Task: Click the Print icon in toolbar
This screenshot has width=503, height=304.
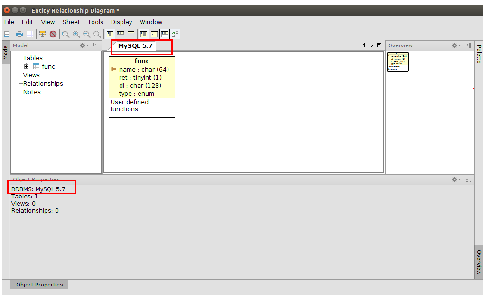Action: pyautogui.click(x=19, y=34)
